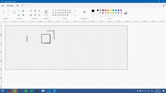The image size is (166, 93).
Task: Open the taskbar clock and date
Action: click(x=157, y=91)
